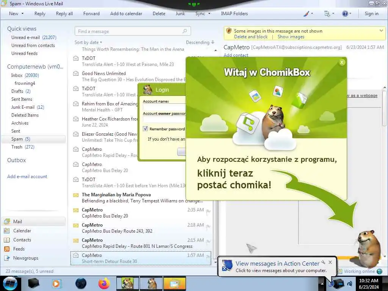Click the hamster mascot in the bottom corner

369,249
